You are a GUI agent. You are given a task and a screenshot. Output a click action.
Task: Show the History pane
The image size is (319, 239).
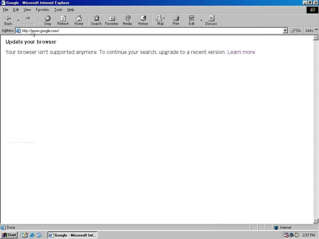[143, 20]
